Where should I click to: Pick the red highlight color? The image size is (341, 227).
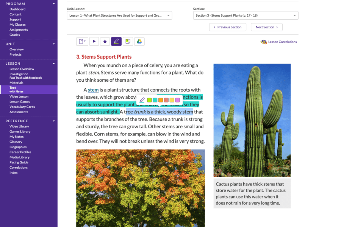coord(166,100)
